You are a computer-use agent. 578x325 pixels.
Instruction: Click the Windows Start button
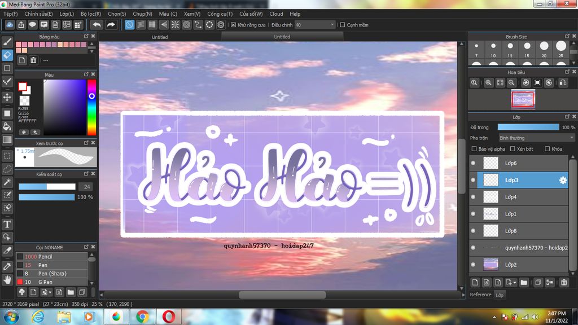click(x=11, y=317)
